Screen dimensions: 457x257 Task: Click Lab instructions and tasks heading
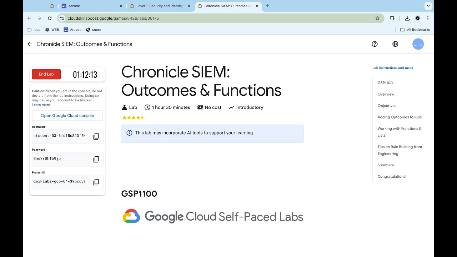pyautogui.click(x=393, y=68)
